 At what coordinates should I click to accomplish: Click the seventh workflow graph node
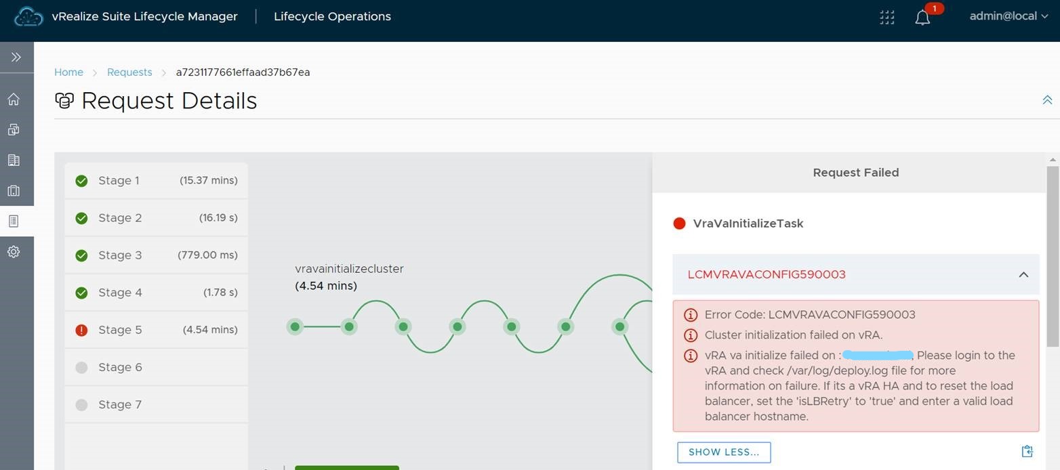620,326
